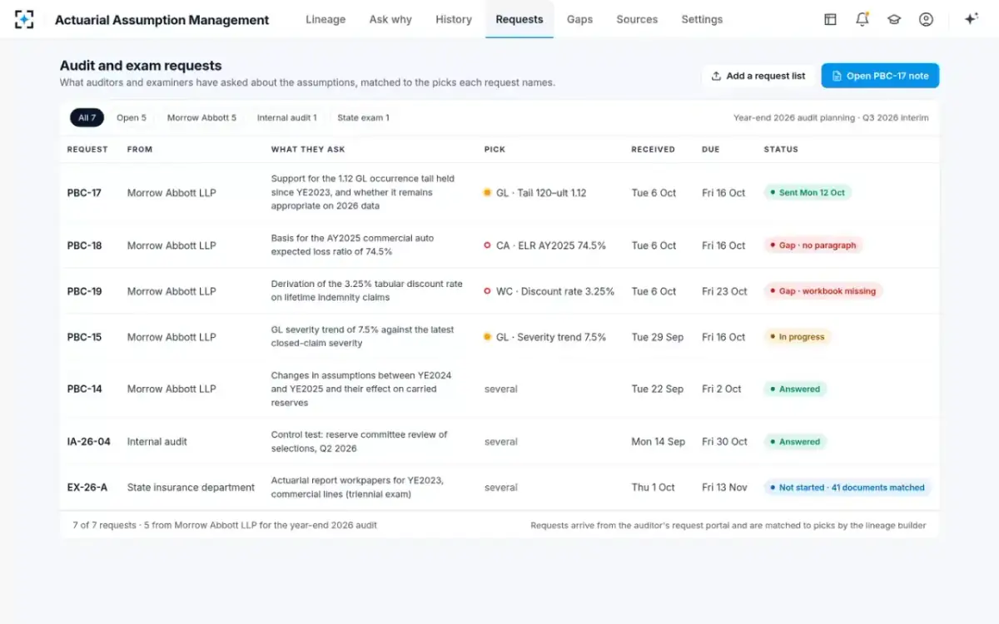Open request PBC-18
Screen dimensions: 999x624
84,245
